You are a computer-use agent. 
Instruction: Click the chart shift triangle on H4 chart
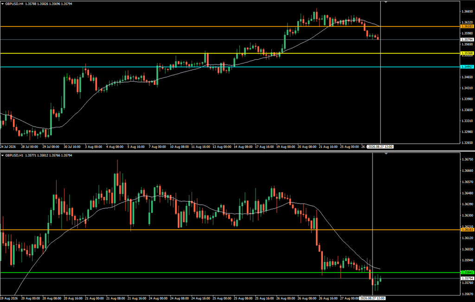386,2
